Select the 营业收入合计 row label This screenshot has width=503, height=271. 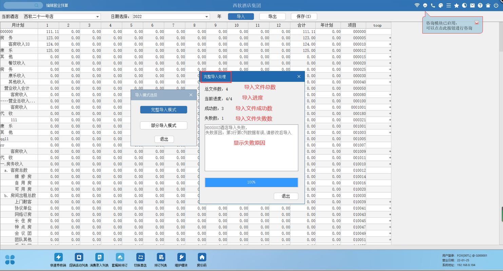point(17,88)
